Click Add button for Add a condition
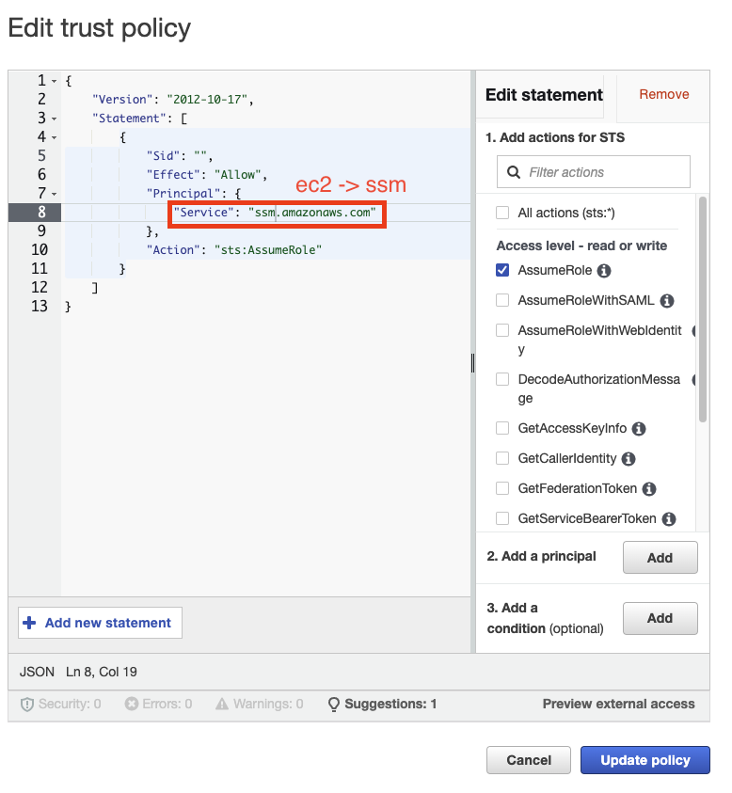Screen dimensions: 732x793 tap(660, 618)
